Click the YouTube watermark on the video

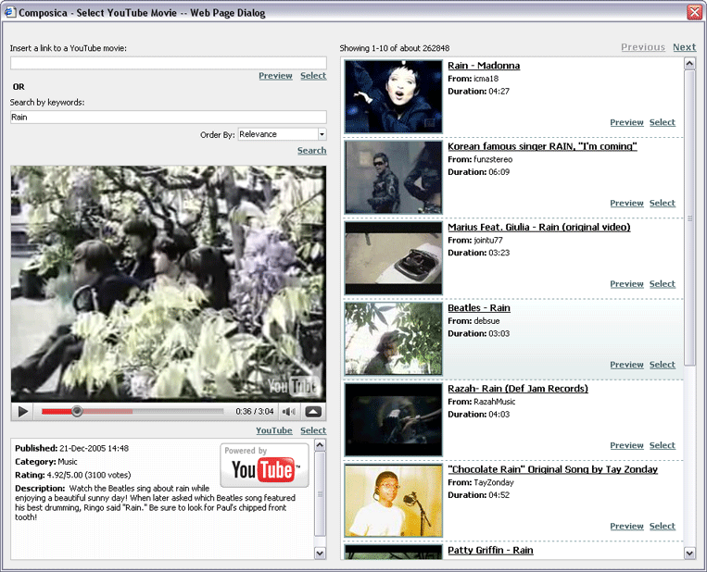click(292, 386)
